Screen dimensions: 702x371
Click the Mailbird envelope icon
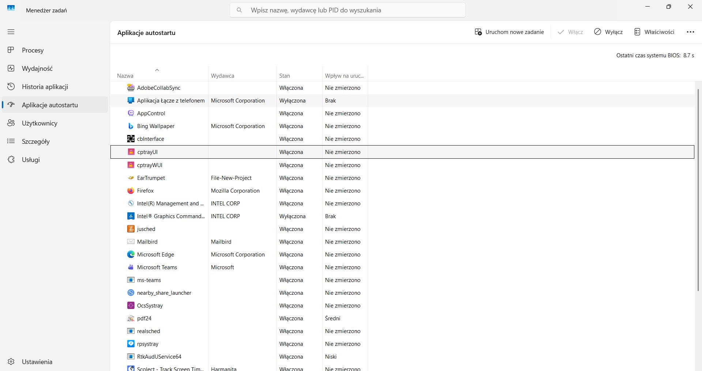[131, 241]
